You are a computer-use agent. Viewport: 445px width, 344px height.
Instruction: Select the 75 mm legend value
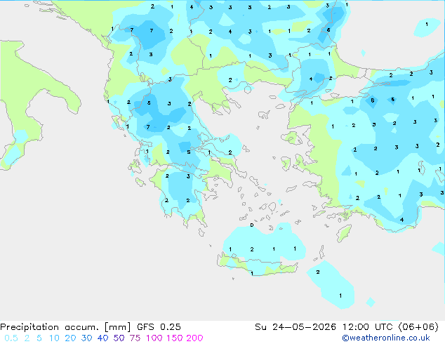[135, 338]
